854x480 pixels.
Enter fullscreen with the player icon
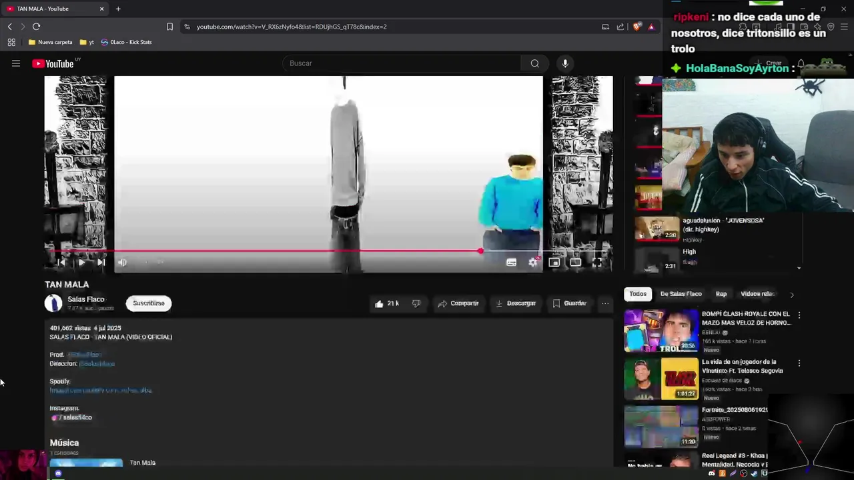click(x=597, y=263)
